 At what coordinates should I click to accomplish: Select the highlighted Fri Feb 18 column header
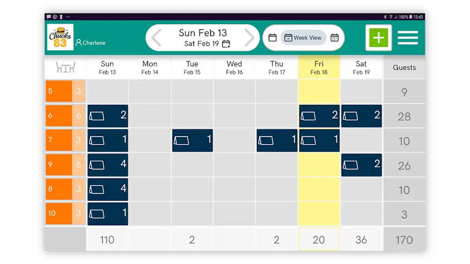[319, 67]
